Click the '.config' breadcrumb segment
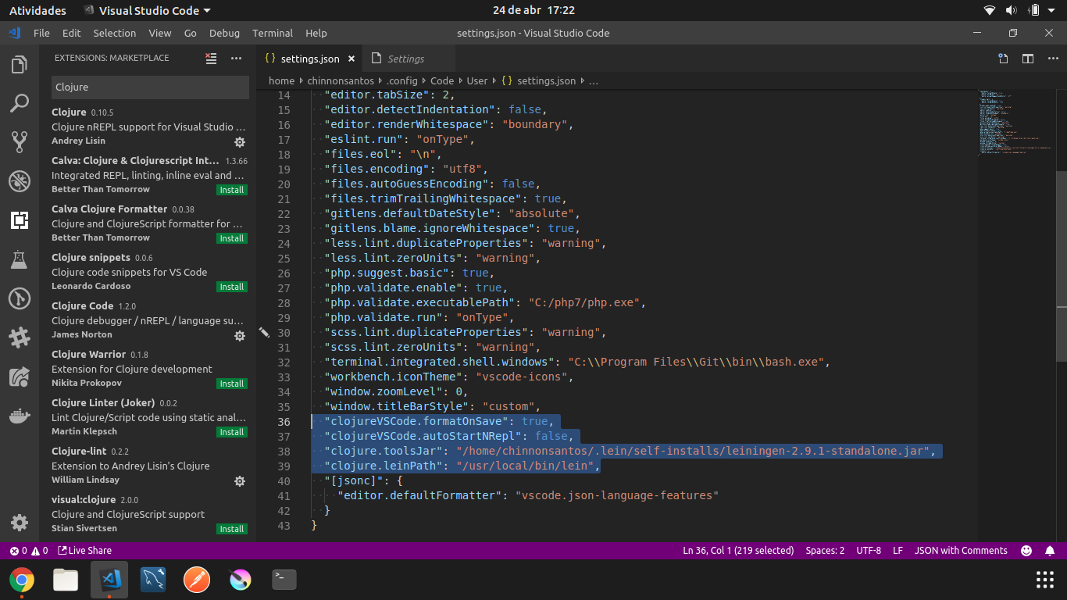The width and height of the screenshot is (1067, 600). point(402,80)
